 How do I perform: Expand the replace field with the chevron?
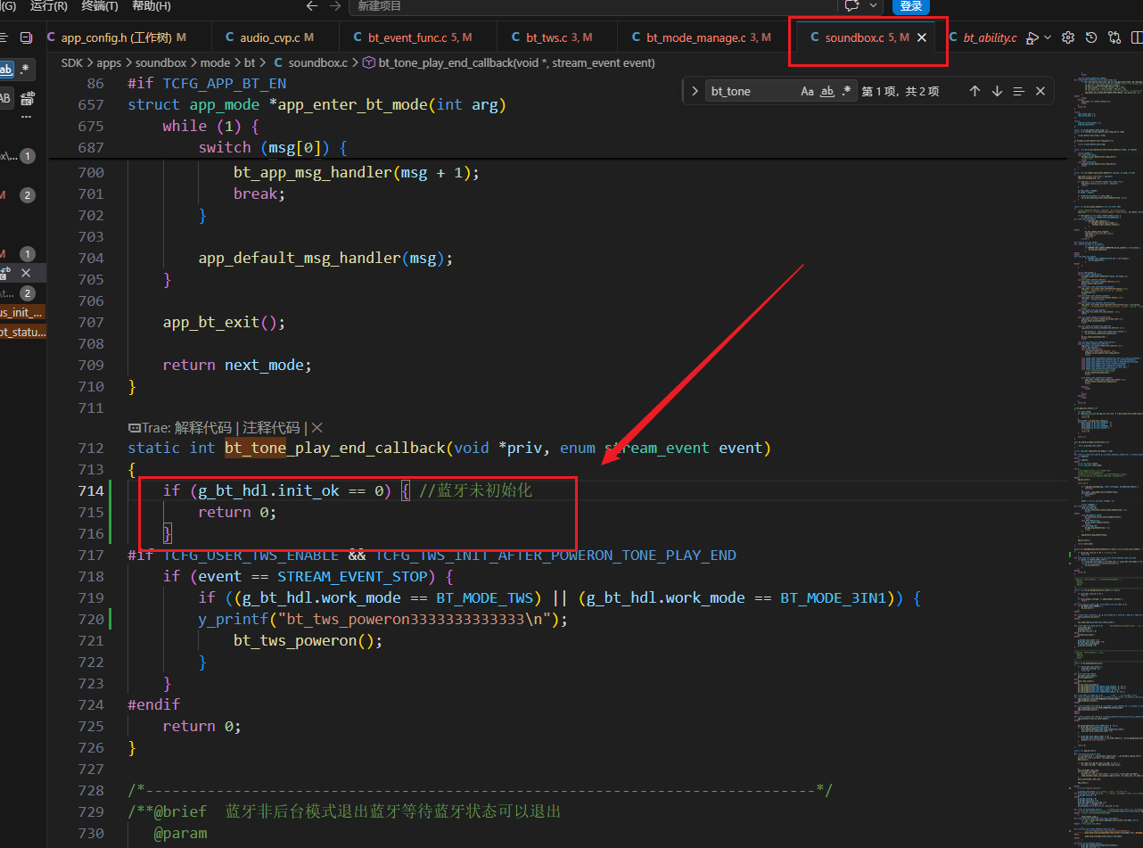(695, 91)
